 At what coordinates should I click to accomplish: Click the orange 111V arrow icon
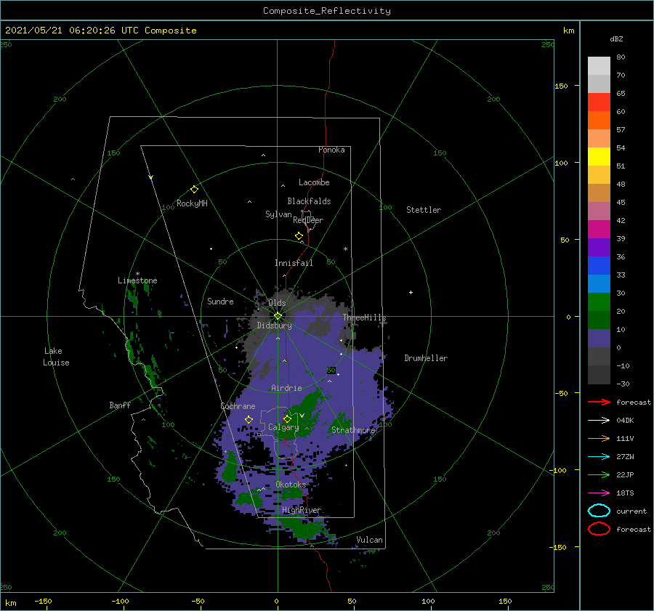click(x=599, y=438)
